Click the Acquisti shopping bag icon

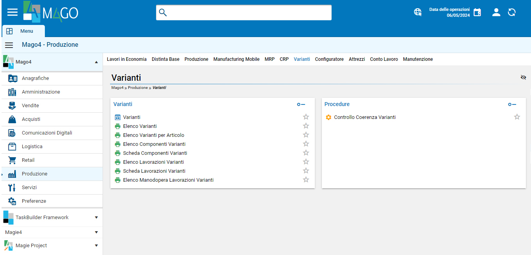tap(12, 119)
